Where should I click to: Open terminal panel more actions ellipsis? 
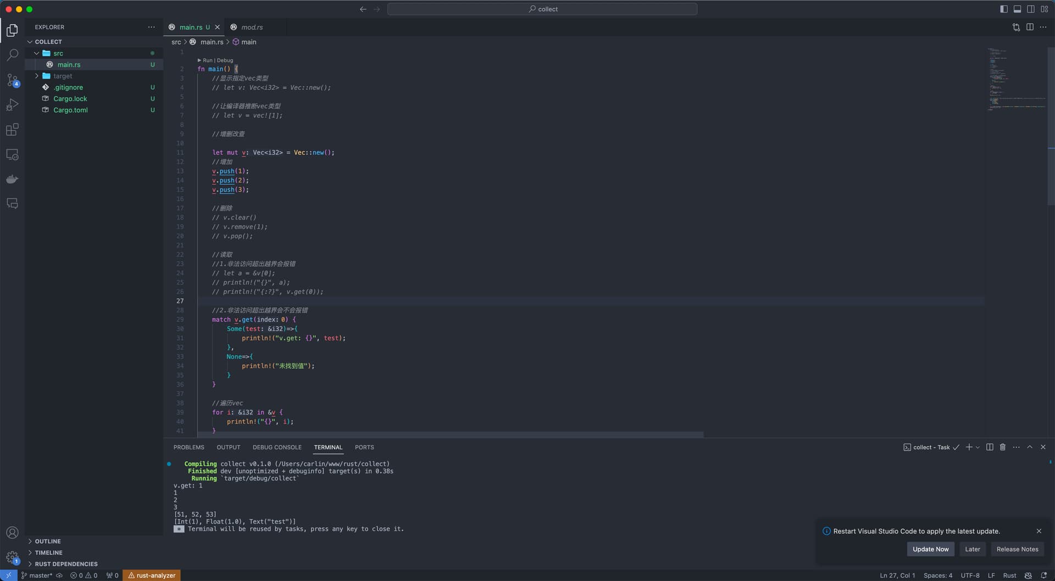1017,447
